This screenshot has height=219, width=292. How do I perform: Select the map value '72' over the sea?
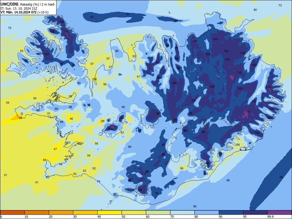tap(10, 28)
